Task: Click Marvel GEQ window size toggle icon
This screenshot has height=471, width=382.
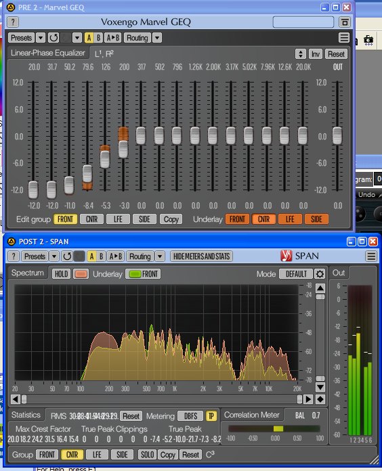Action: (345, 22)
